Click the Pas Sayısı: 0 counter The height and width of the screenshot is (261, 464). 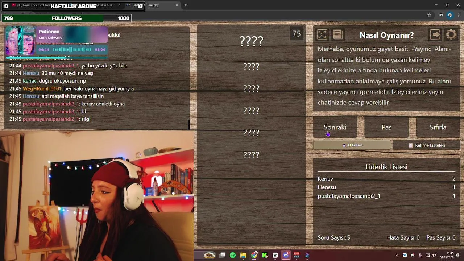[x=441, y=238]
